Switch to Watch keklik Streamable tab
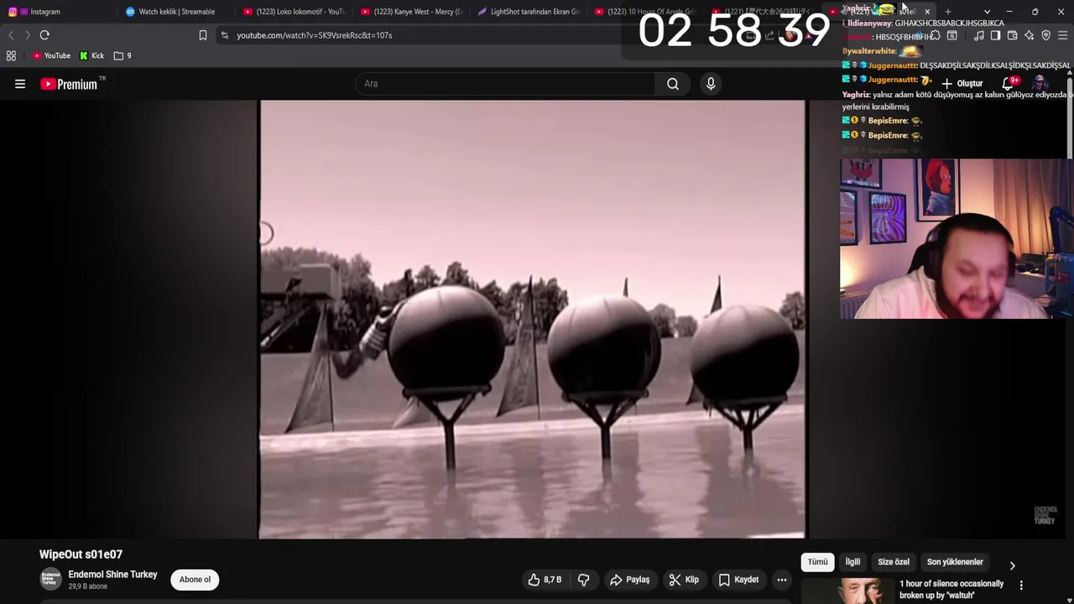Image resolution: width=1074 pixels, height=604 pixels. coord(176,12)
